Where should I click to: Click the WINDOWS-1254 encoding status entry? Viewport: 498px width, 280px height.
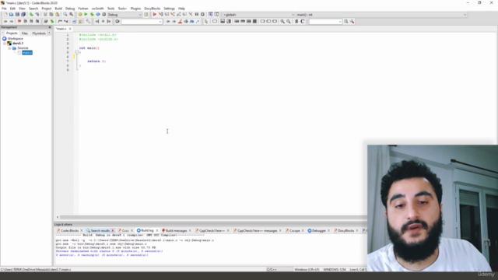pyautogui.click(x=335, y=270)
